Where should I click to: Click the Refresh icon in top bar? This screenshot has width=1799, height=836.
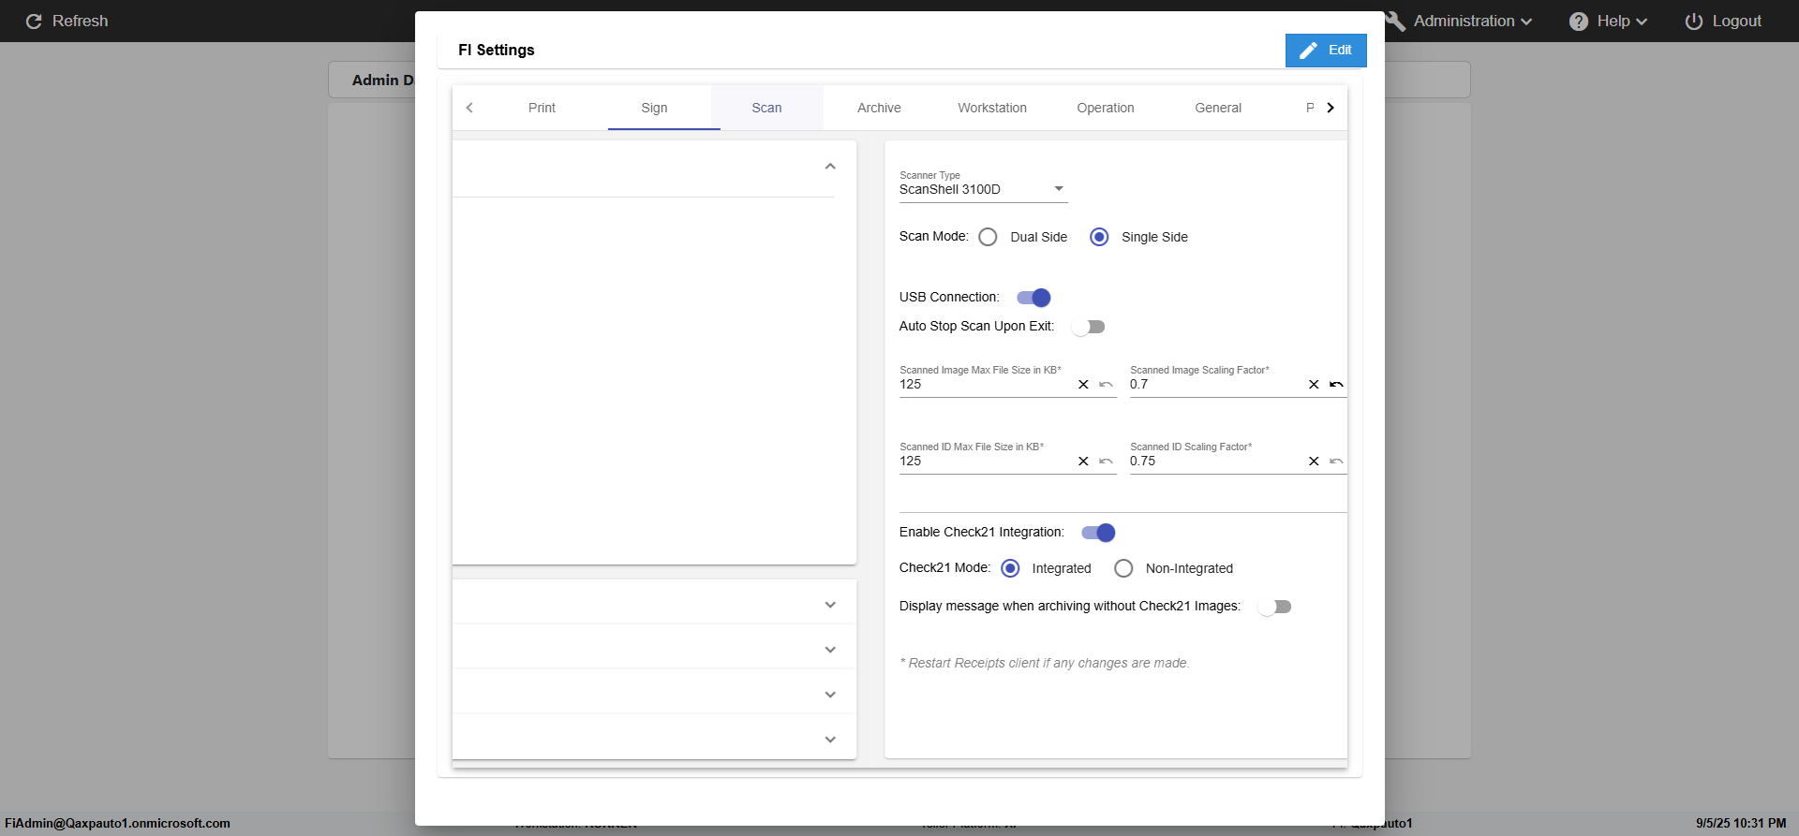point(34,22)
